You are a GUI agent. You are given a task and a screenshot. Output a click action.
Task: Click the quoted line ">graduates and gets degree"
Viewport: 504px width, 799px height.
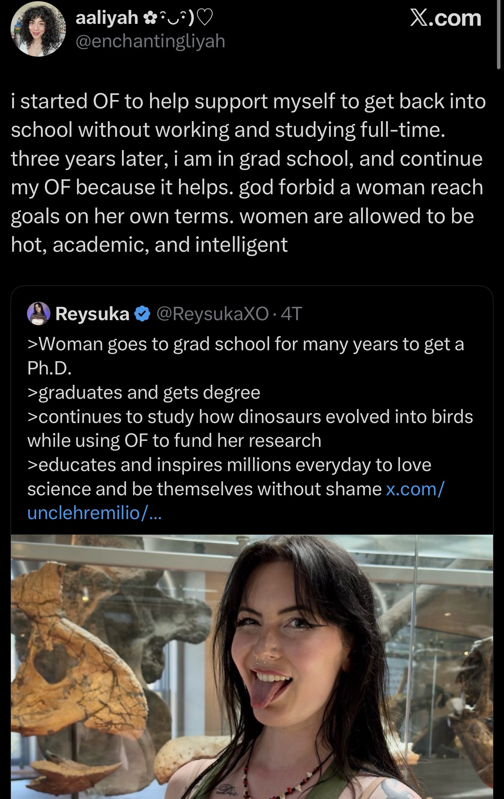click(144, 392)
